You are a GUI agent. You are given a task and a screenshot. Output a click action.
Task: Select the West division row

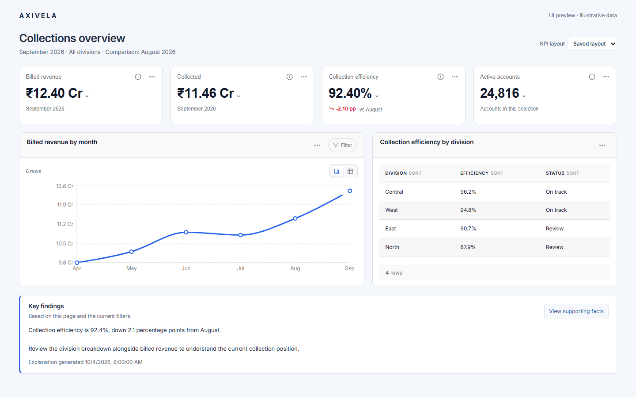pos(495,210)
